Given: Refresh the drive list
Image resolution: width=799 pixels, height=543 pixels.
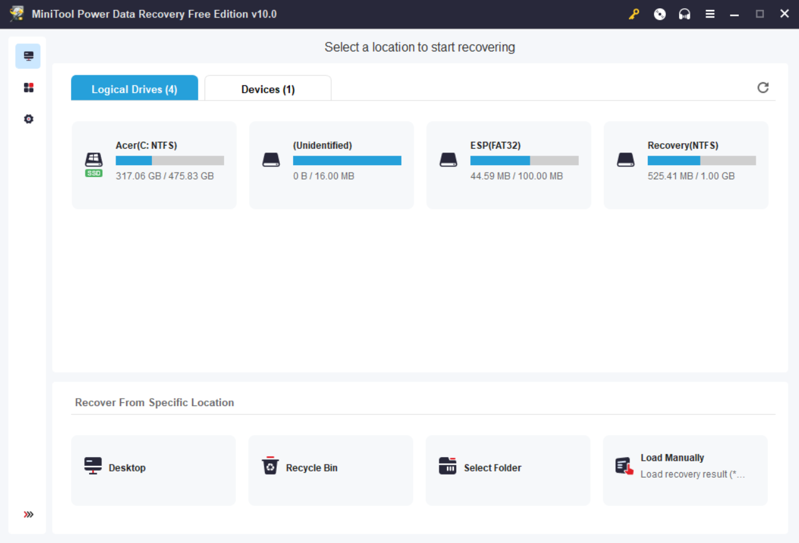Looking at the screenshot, I should tap(763, 87).
